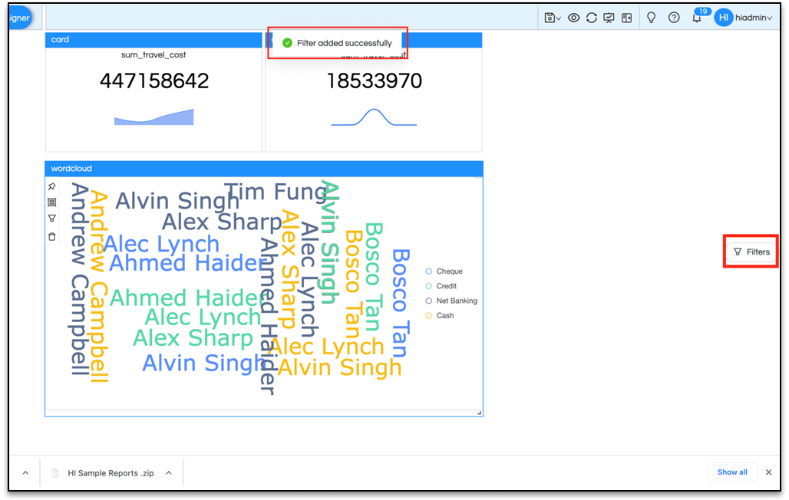Image resolution: width=789 pixels, height=500 pixels.
Task: Click the area sparkline in first card
Action: pyautogui.click(x=154, y=117)
